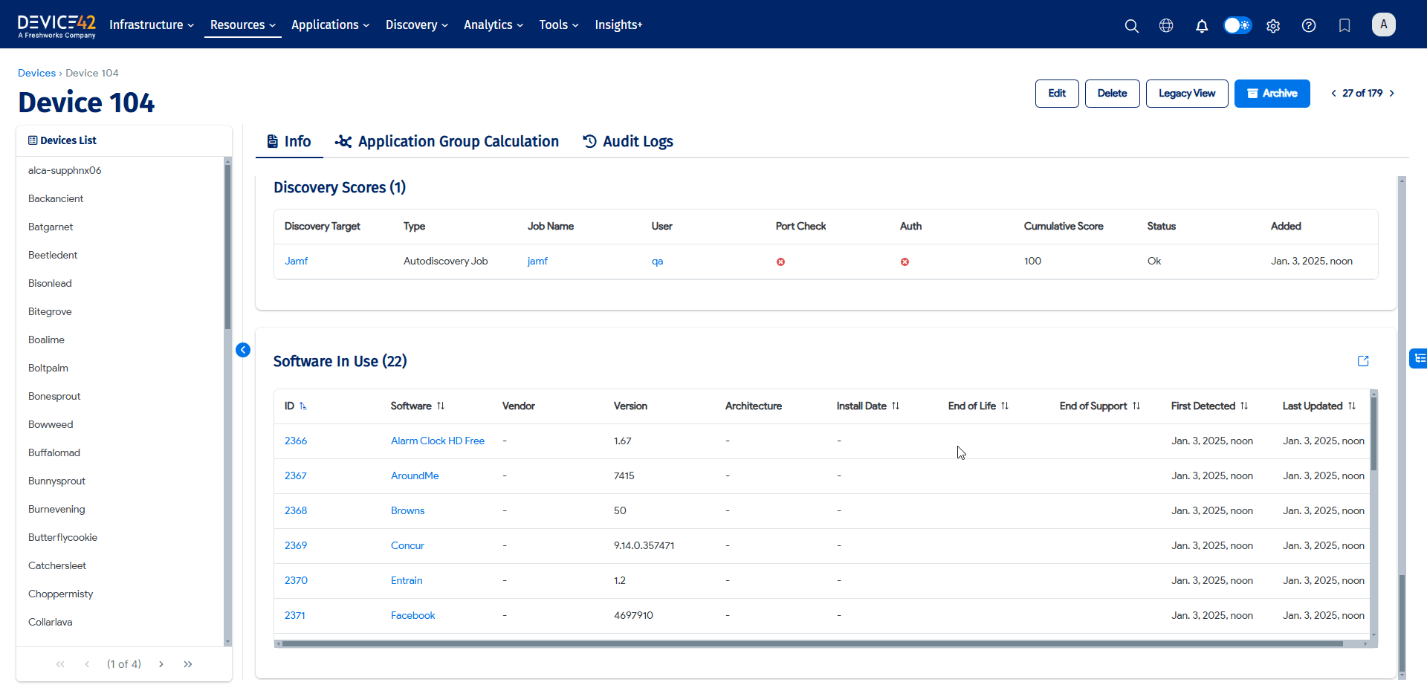Open the notifications bell
The width and height of the screenshot is (1427, 685).
click(x=1201, y=26)
